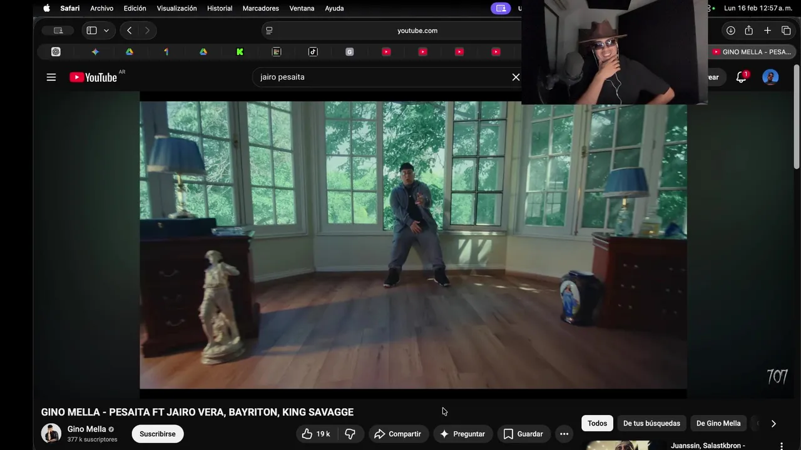Clear the search text with the X
This screenshot has height=450, width=801.
tap(516, 77)
